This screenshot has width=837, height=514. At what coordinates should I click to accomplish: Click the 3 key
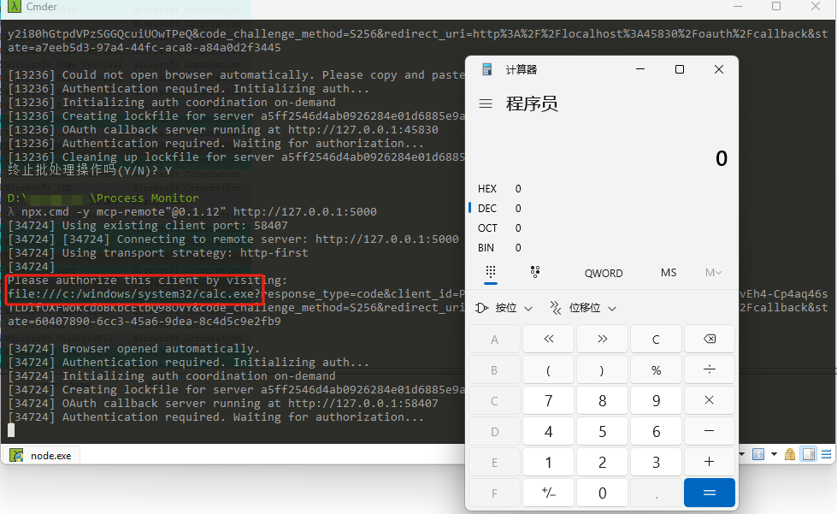[x=656, y=462]
